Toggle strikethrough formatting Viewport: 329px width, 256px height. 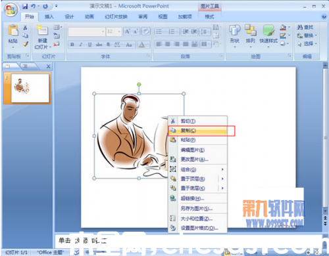99,45
